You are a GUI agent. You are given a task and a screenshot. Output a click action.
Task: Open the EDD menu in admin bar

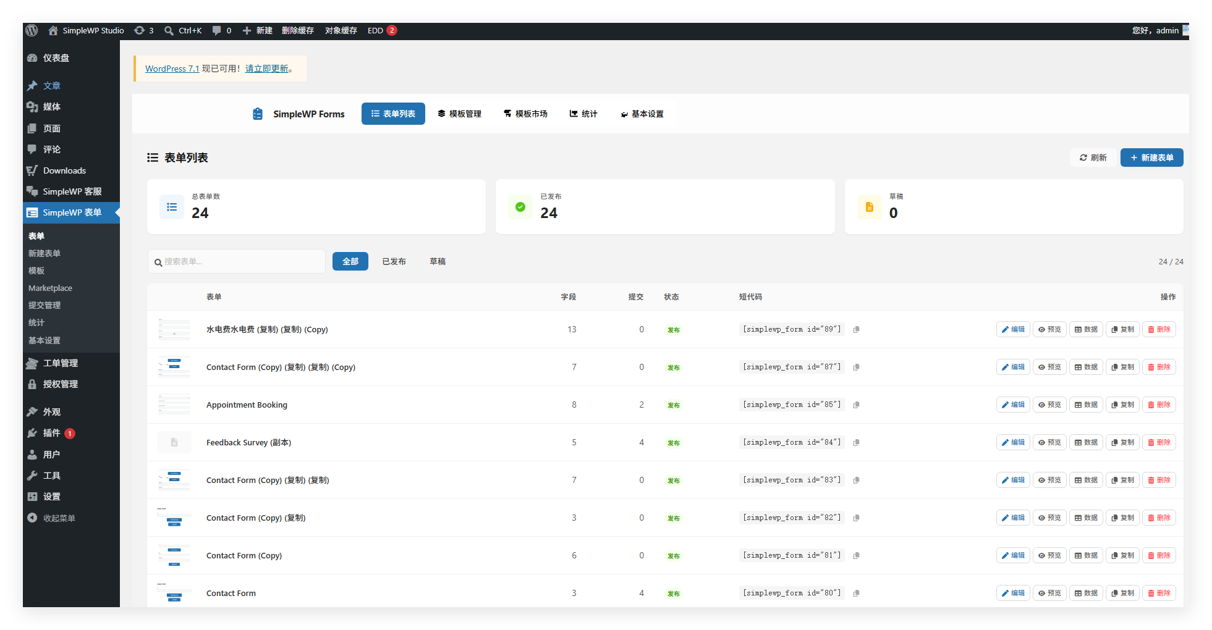[382, 30]
